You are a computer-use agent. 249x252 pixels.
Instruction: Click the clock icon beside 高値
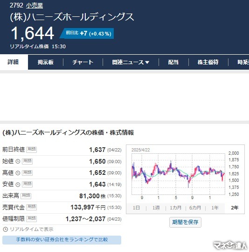click(x=18, y=173)
